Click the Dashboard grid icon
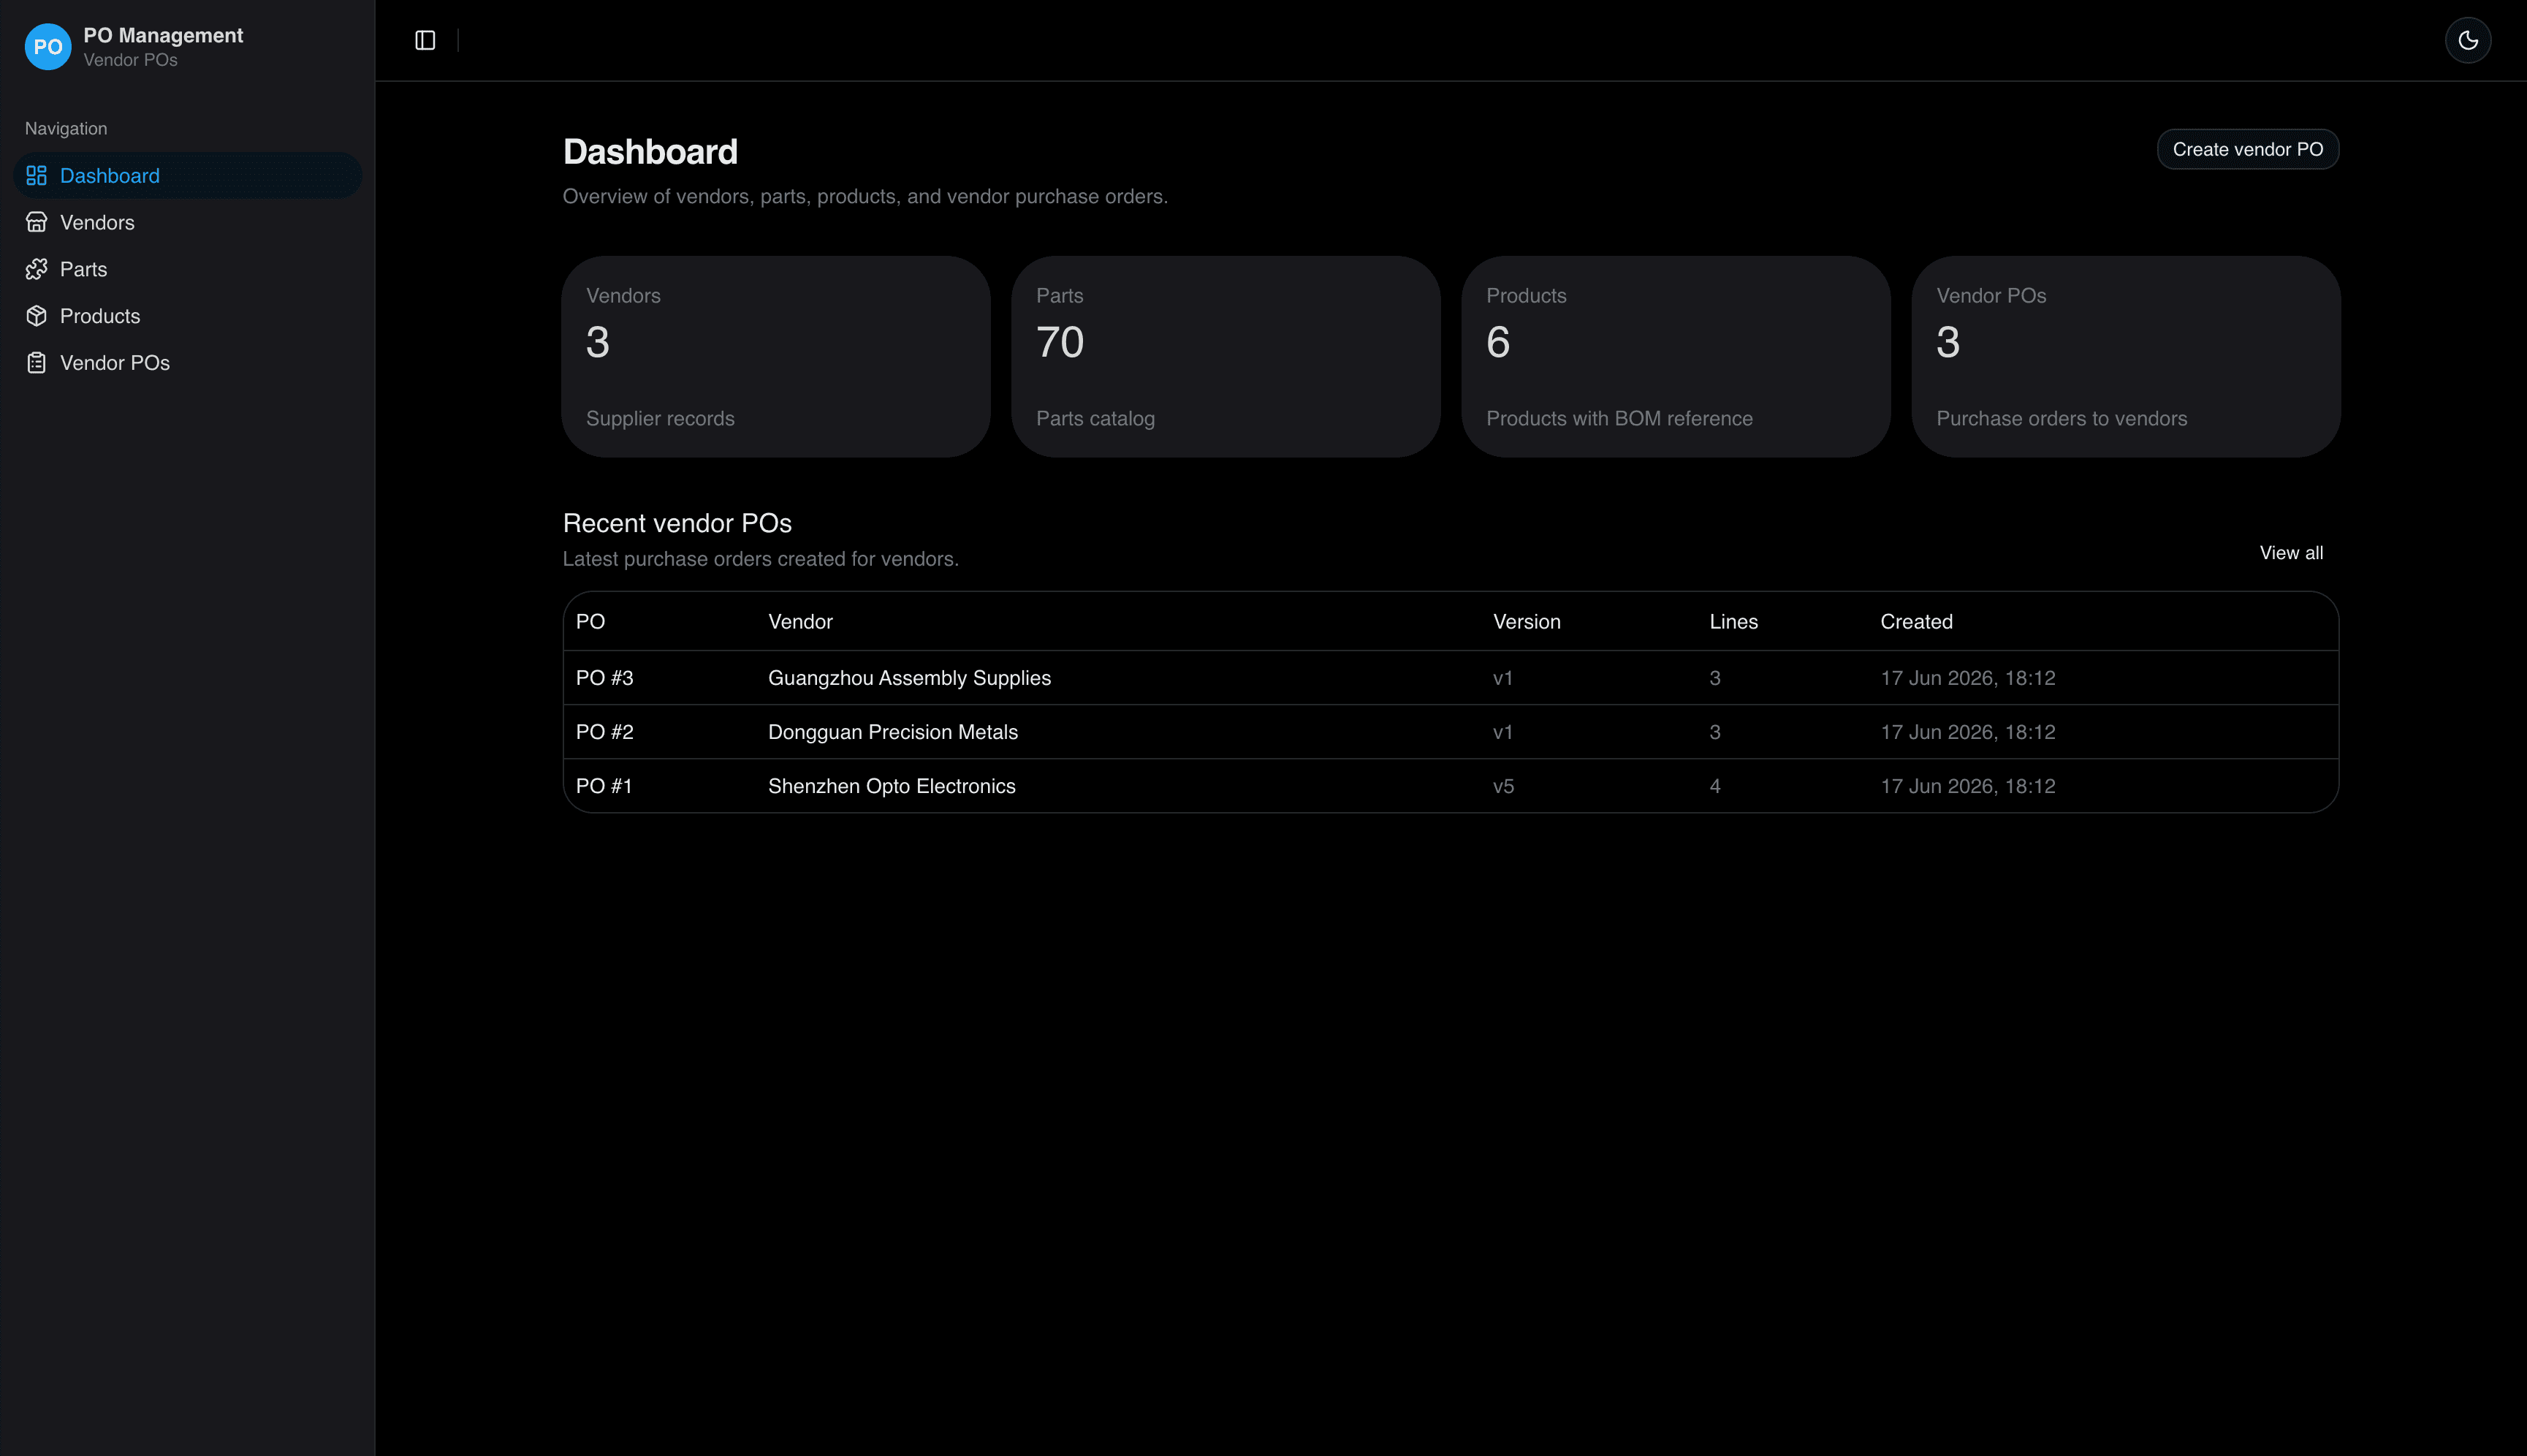This screenshot has height=1456, width=2527. 37,176
